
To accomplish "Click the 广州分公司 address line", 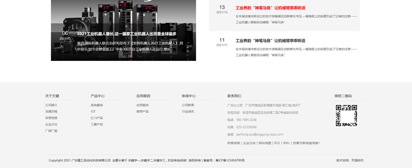I will (264, 105).
